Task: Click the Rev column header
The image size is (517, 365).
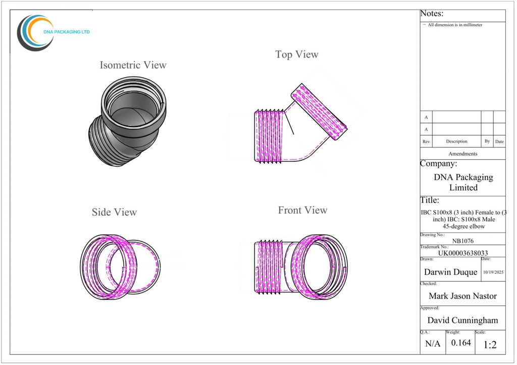Action: (x=426, y=142)
